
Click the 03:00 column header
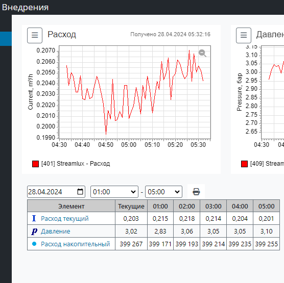point(213,206)
